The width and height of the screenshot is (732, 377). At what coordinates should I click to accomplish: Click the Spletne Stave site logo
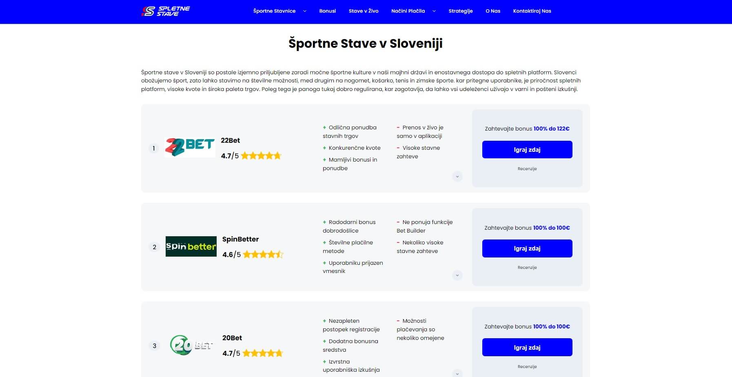point(166,11)
